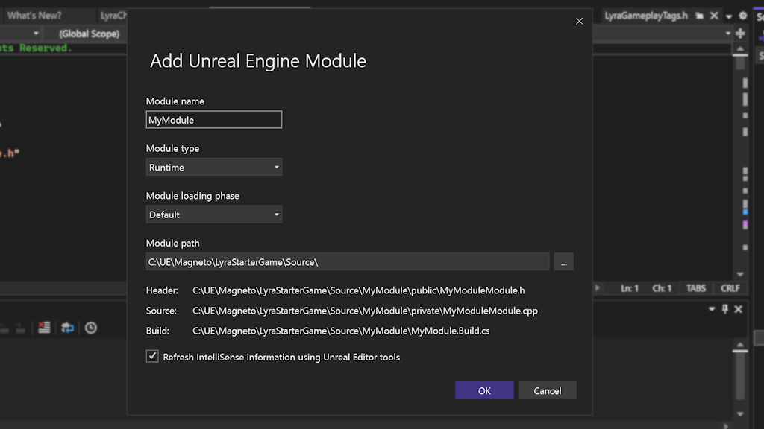Uncheck Refresh IntelliSense information using Unreal Editor tools
Screen dimensions: 764x429
152,356
